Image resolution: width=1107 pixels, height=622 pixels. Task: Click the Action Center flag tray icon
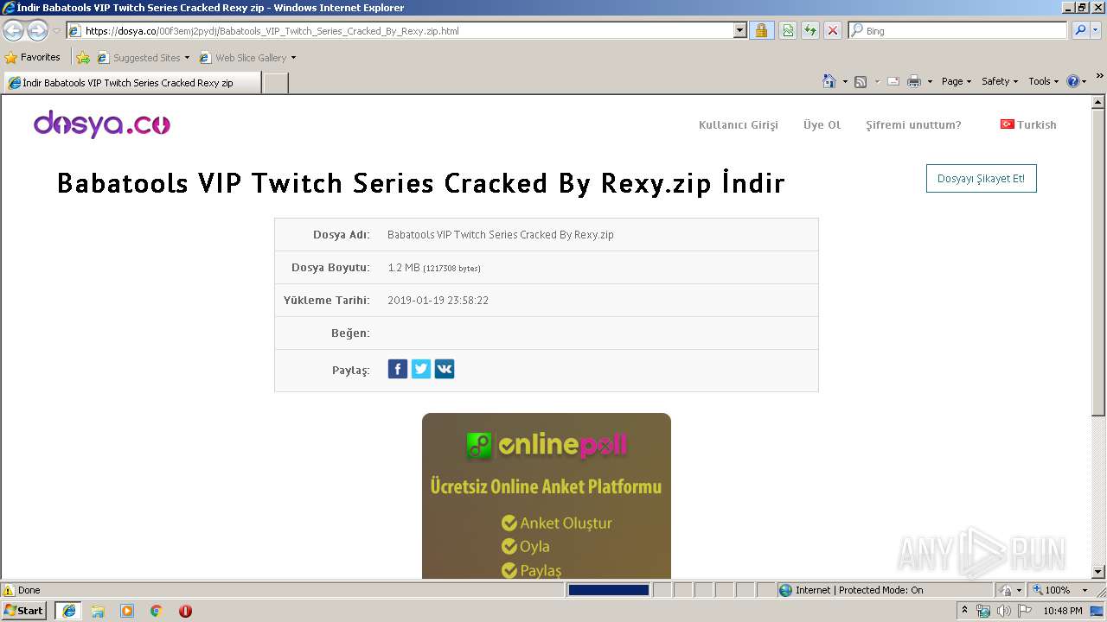click(1024, 611)
